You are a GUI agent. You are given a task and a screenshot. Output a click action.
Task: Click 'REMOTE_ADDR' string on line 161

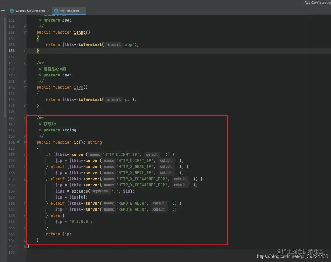[x=131, y=203]
